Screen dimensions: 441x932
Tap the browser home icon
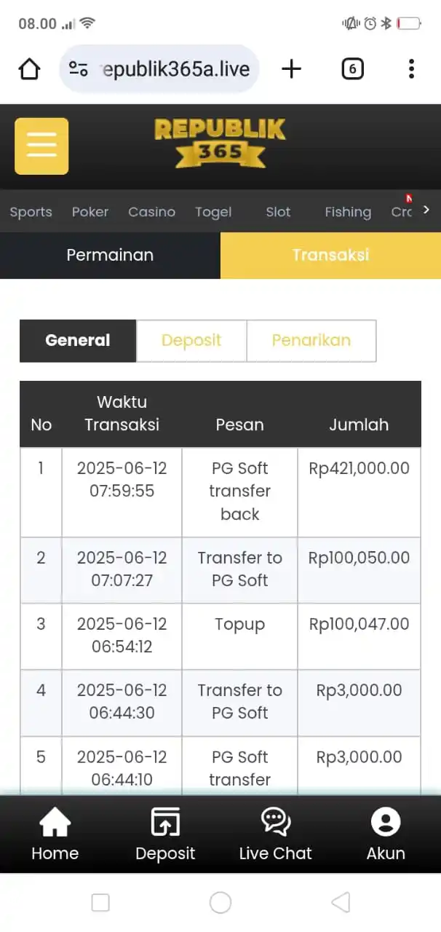tap(29, 69)
